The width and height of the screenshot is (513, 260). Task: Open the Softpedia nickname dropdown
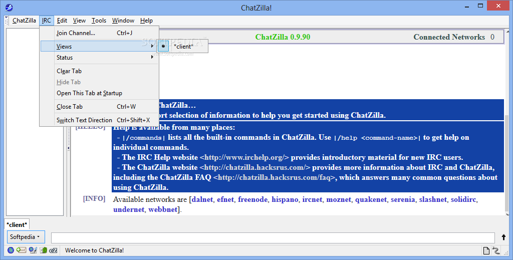26,237
